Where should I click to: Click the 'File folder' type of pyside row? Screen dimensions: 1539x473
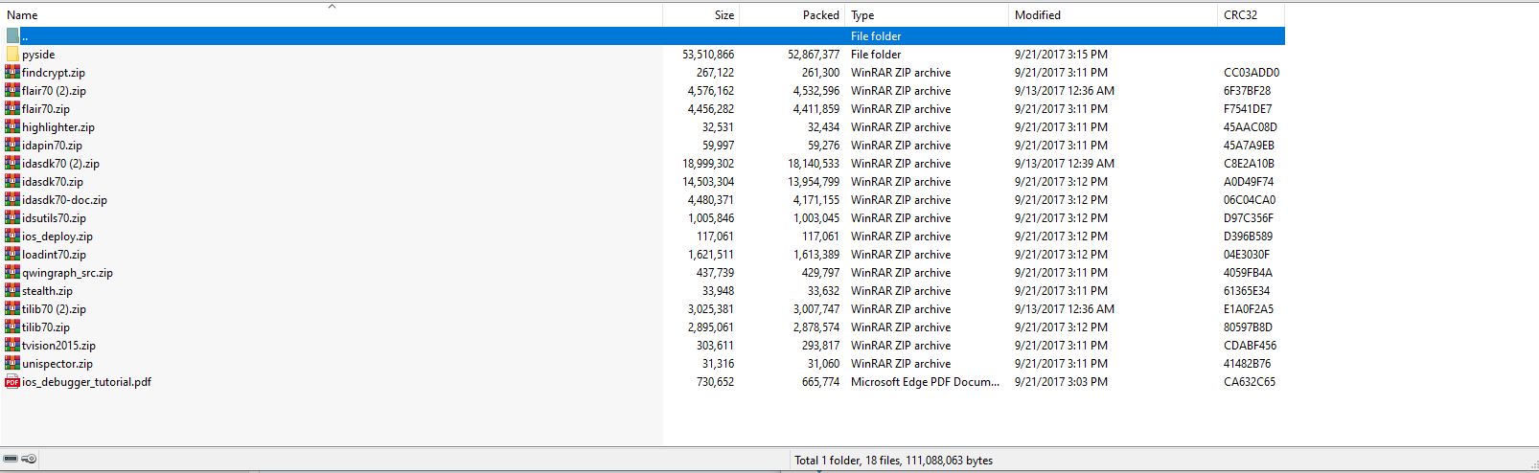coord(876,55)
